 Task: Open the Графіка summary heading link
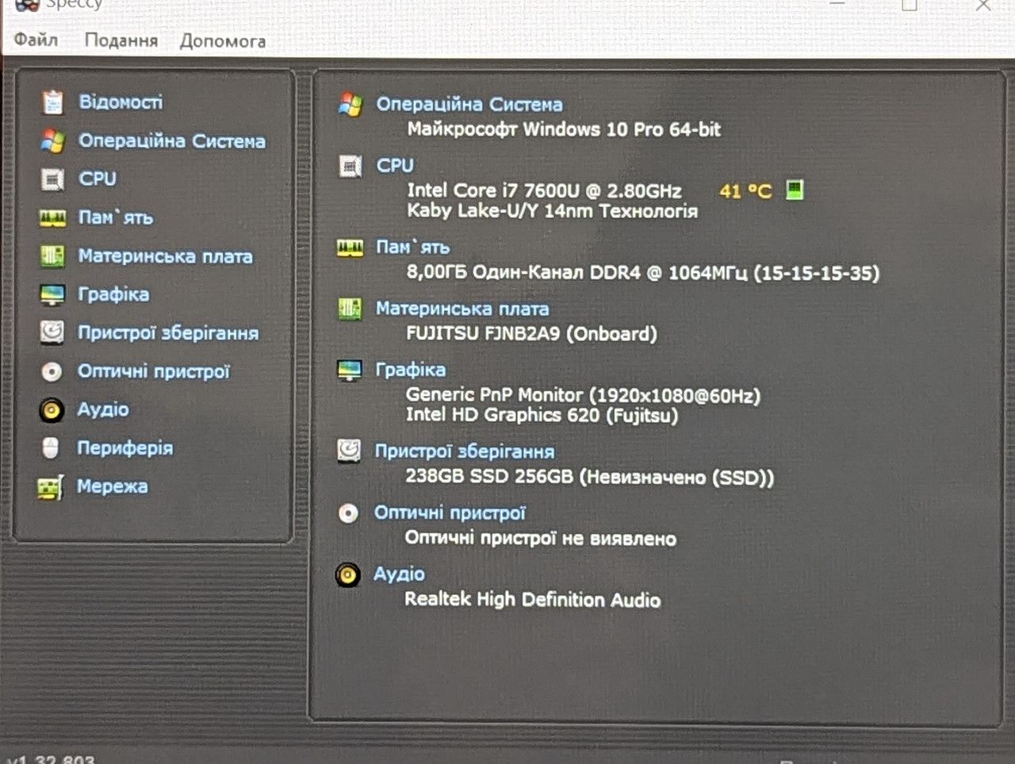pyautogui.click(x=410, y=370)
